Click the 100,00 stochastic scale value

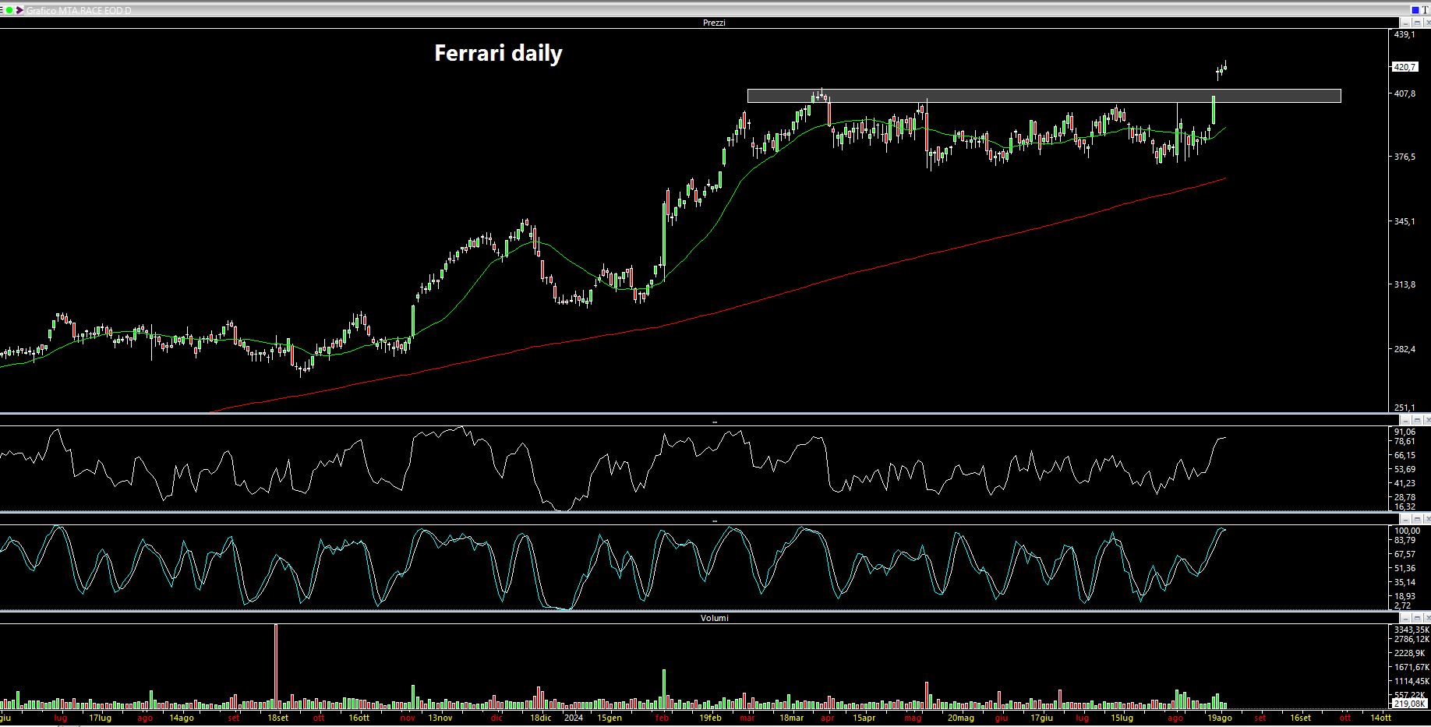[x=1407, y=531]
